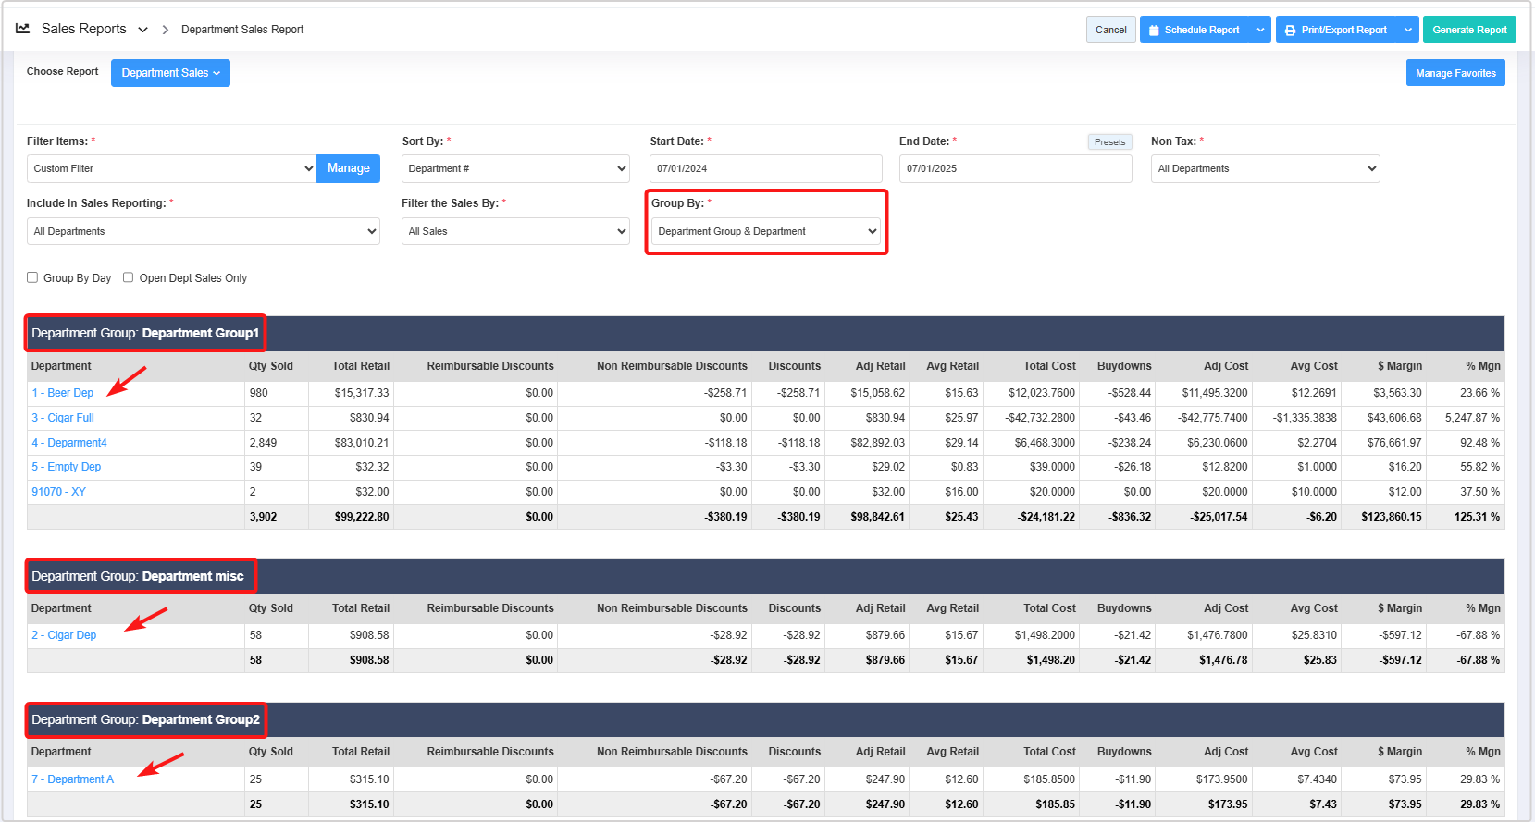1535x822 pixels.
Task: Open the Group By dropdown
Action: pyautogui.click(x=765, y=231)
